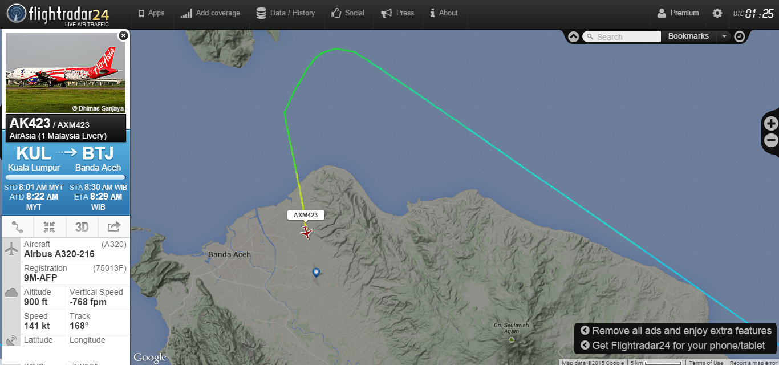Open the Apps menu
This screenshot has height=365, width=779.
tap(152, 13)
